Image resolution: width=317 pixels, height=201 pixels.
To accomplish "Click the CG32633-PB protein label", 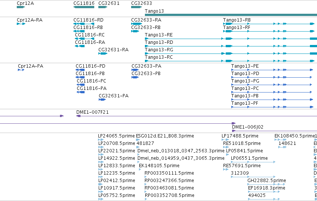I will (x=146, y=74).
